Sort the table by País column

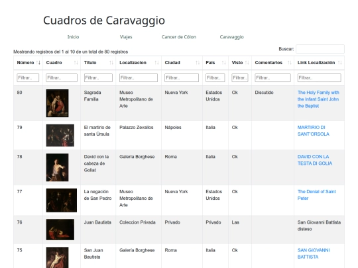click(215, 63)
